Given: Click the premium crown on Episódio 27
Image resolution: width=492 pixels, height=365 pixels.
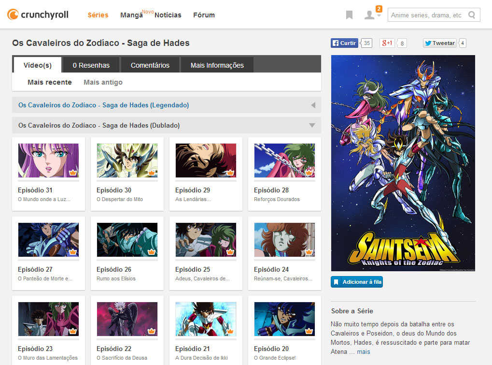Looking at the screenshot, I should (x=73, y=251).
